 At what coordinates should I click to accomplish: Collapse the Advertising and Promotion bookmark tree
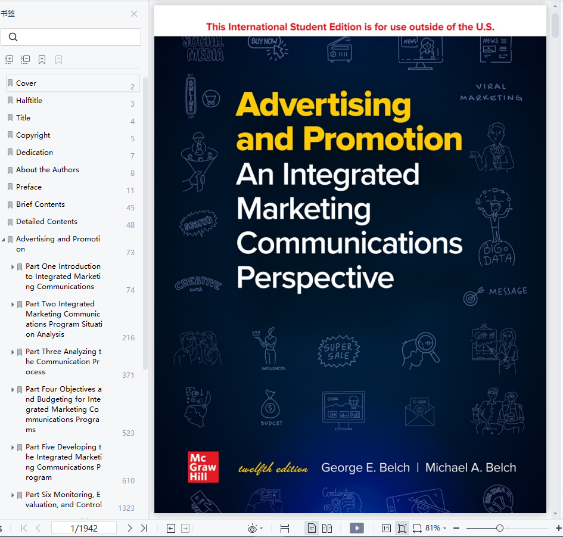[3, 240]
